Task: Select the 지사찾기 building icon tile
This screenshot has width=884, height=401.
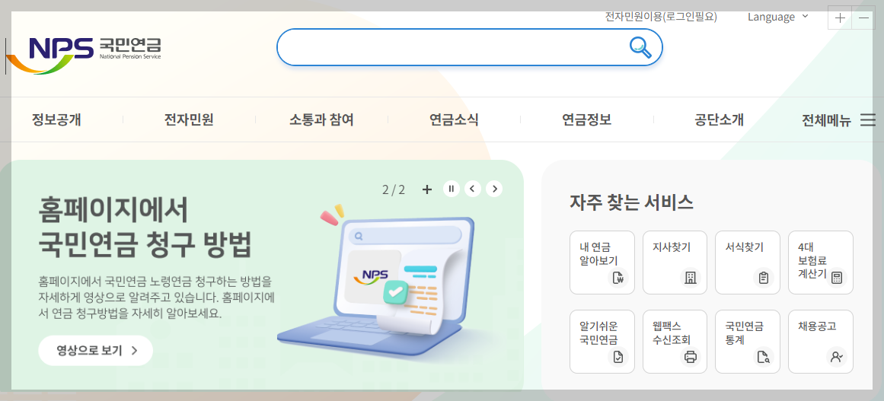Action: click(675, 263)
